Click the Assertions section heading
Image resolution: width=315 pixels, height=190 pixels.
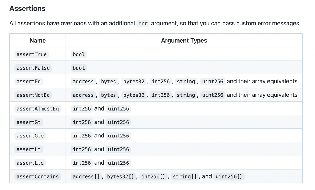27,9
